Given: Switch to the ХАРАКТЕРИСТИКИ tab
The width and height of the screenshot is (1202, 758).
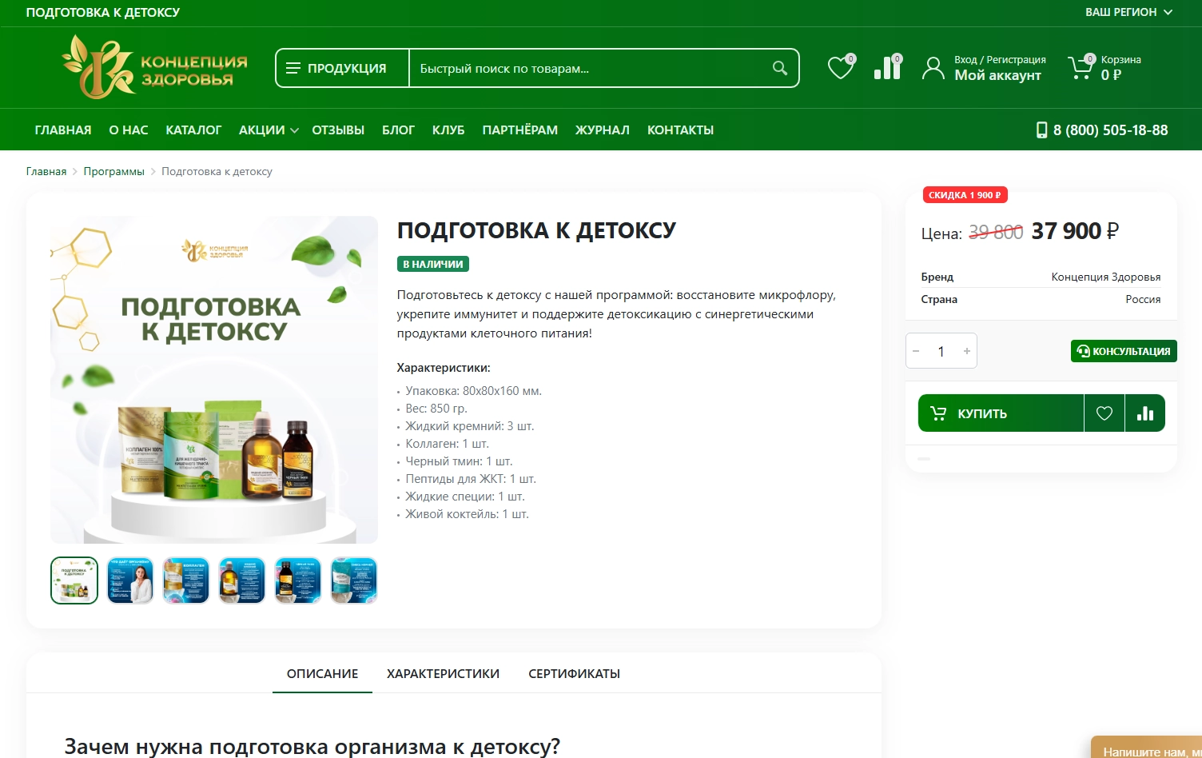Looking at the screenshot, I should [444, 673].
